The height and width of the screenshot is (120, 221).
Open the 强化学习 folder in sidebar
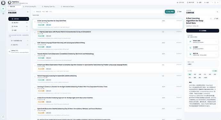point(19,45)
